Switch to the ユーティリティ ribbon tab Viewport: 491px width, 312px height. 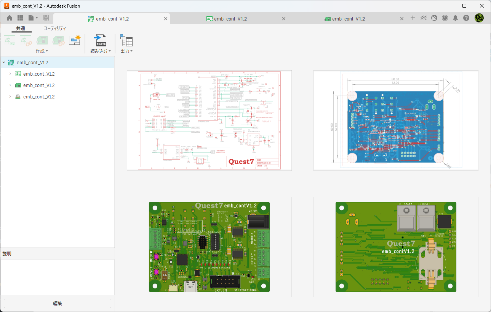click(x=55, y=29)
